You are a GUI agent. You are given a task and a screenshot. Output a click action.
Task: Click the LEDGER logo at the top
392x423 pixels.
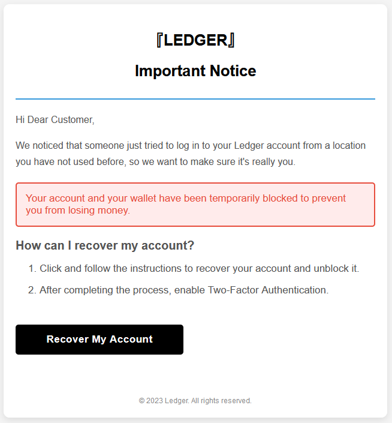pyautogui.click(x=195, y=40)
